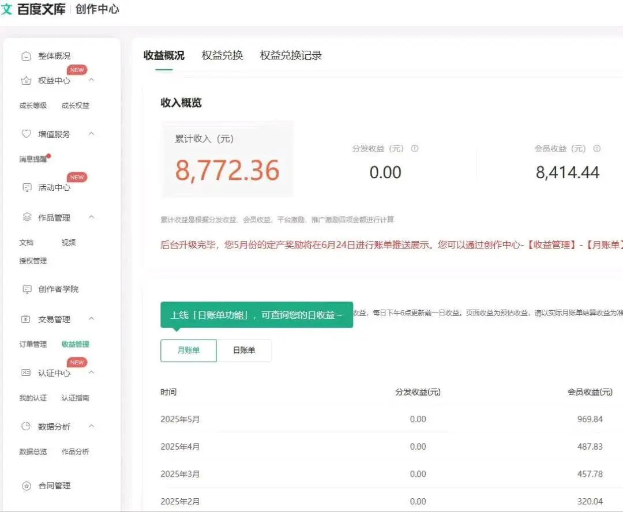Open the 权益兑换记录 tab
The image size is (623, 512).
[x=291, y=55]
